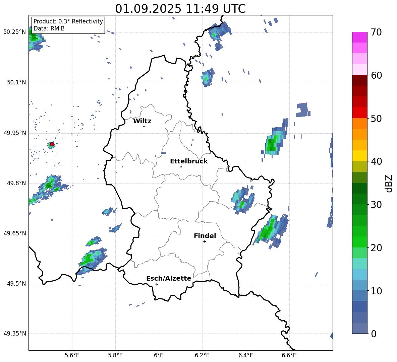Click the 50.1°N latitude label

click(16, 83)
